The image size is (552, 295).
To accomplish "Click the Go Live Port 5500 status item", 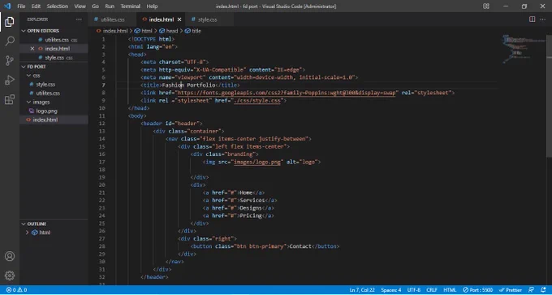I will tap(477, 290).
